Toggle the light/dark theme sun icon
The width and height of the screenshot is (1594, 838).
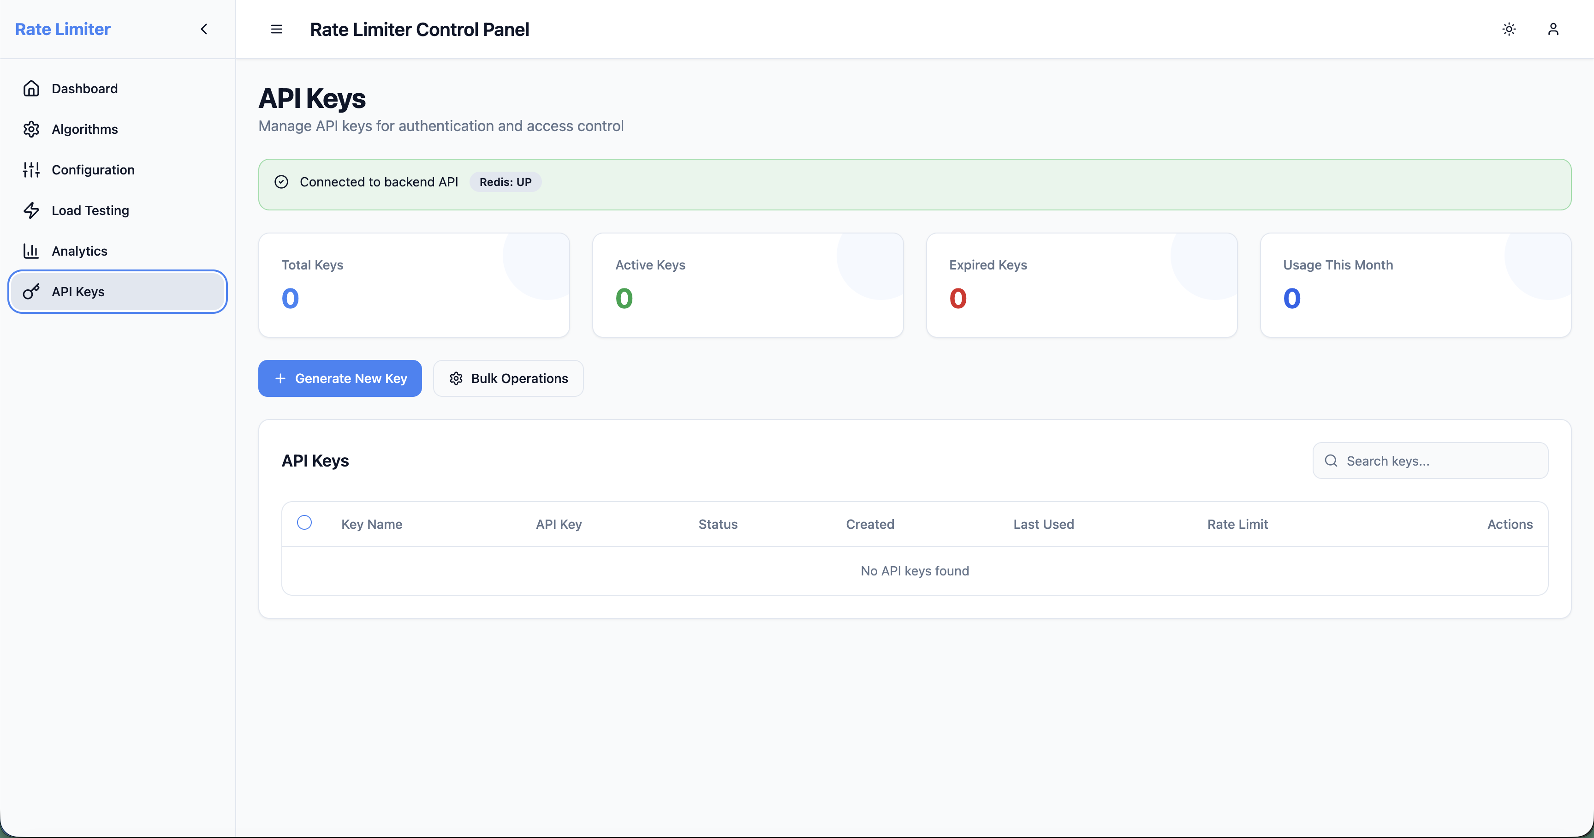point(1509,29)
